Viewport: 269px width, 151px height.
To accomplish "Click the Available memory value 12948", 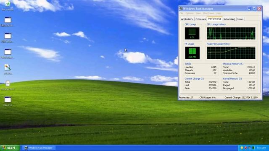I will [x=252, y=70].
